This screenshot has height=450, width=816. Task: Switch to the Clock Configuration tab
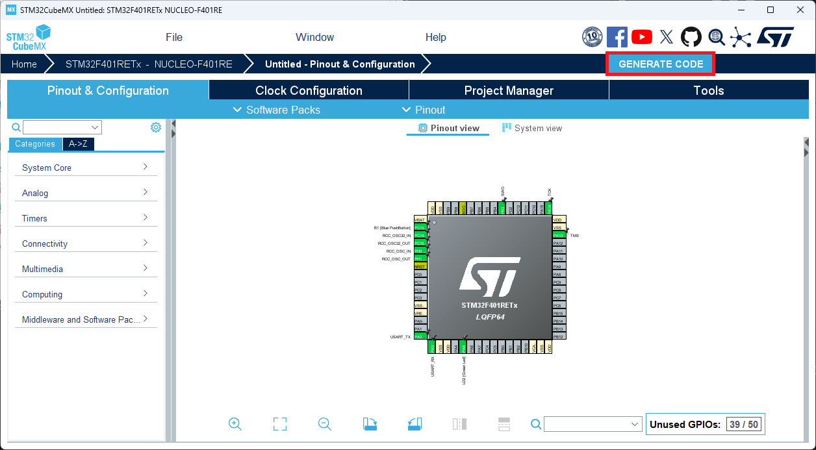click(x=308, y=90)
